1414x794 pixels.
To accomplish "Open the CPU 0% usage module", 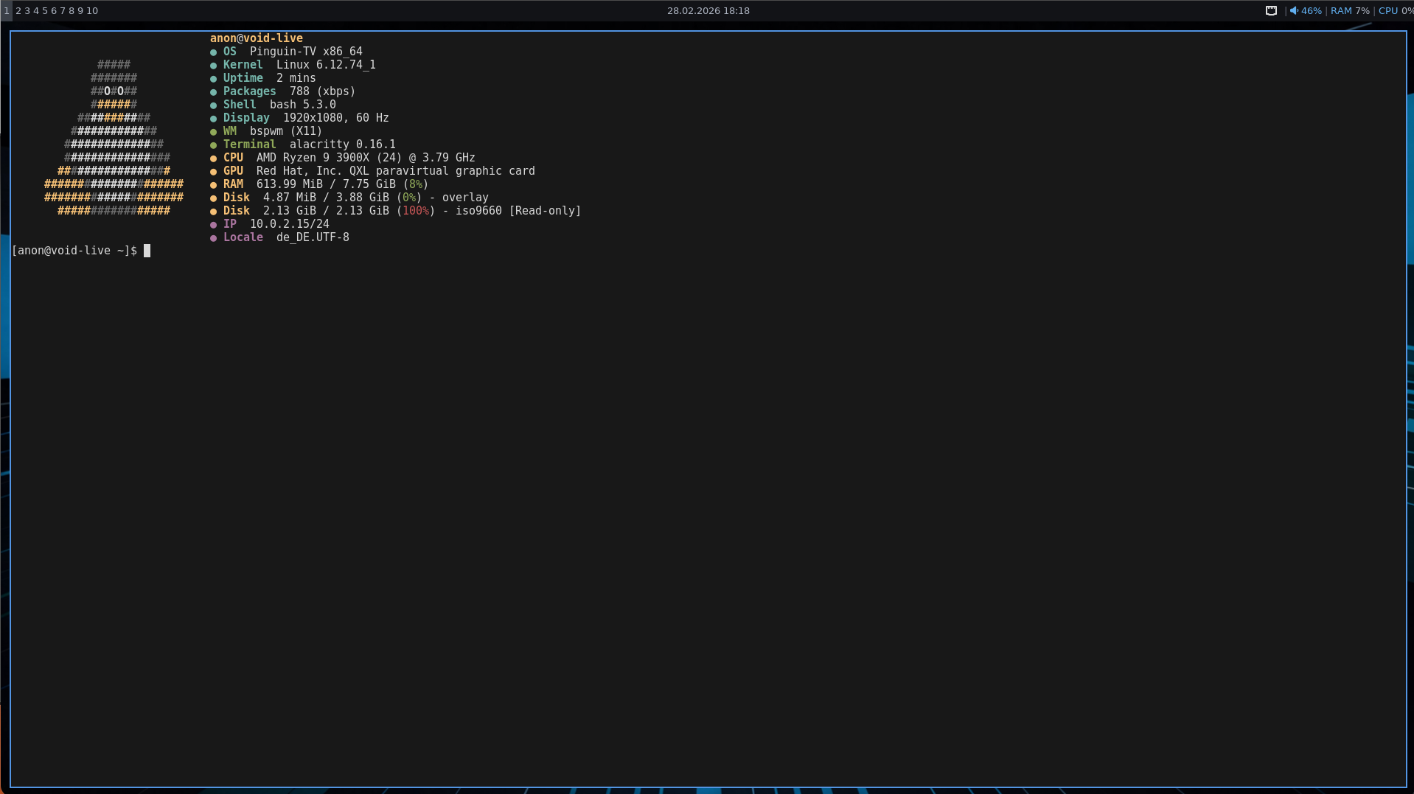I will pyautogui.click(x=1395, y=11).
